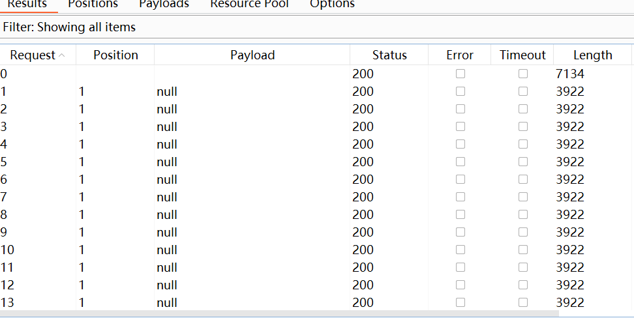Open the Payloads tab
Screen dimensions: 634x318
(x=164, y=4)
